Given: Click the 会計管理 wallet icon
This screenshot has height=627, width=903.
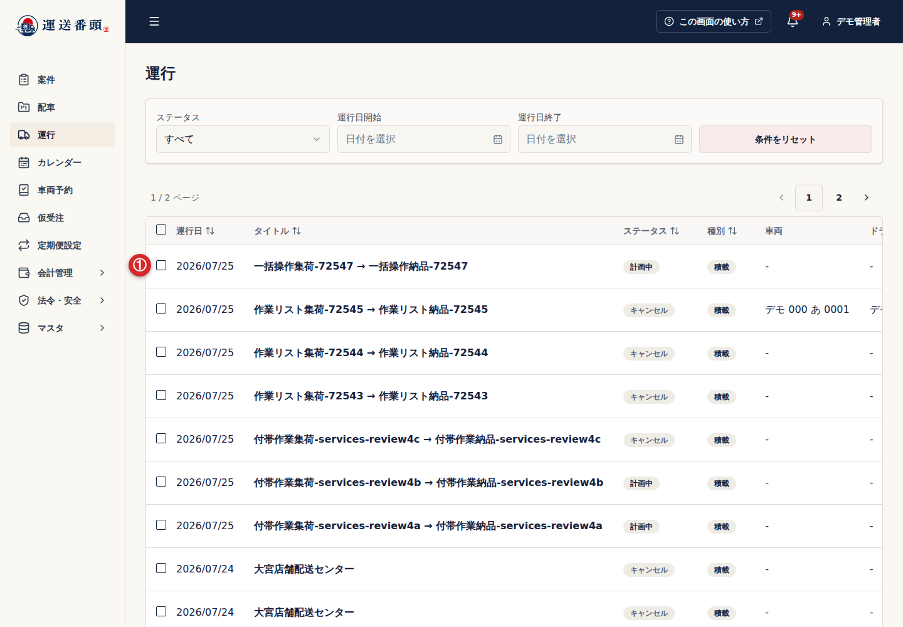Looking at the screenshot, I should (x=24, y=273).
